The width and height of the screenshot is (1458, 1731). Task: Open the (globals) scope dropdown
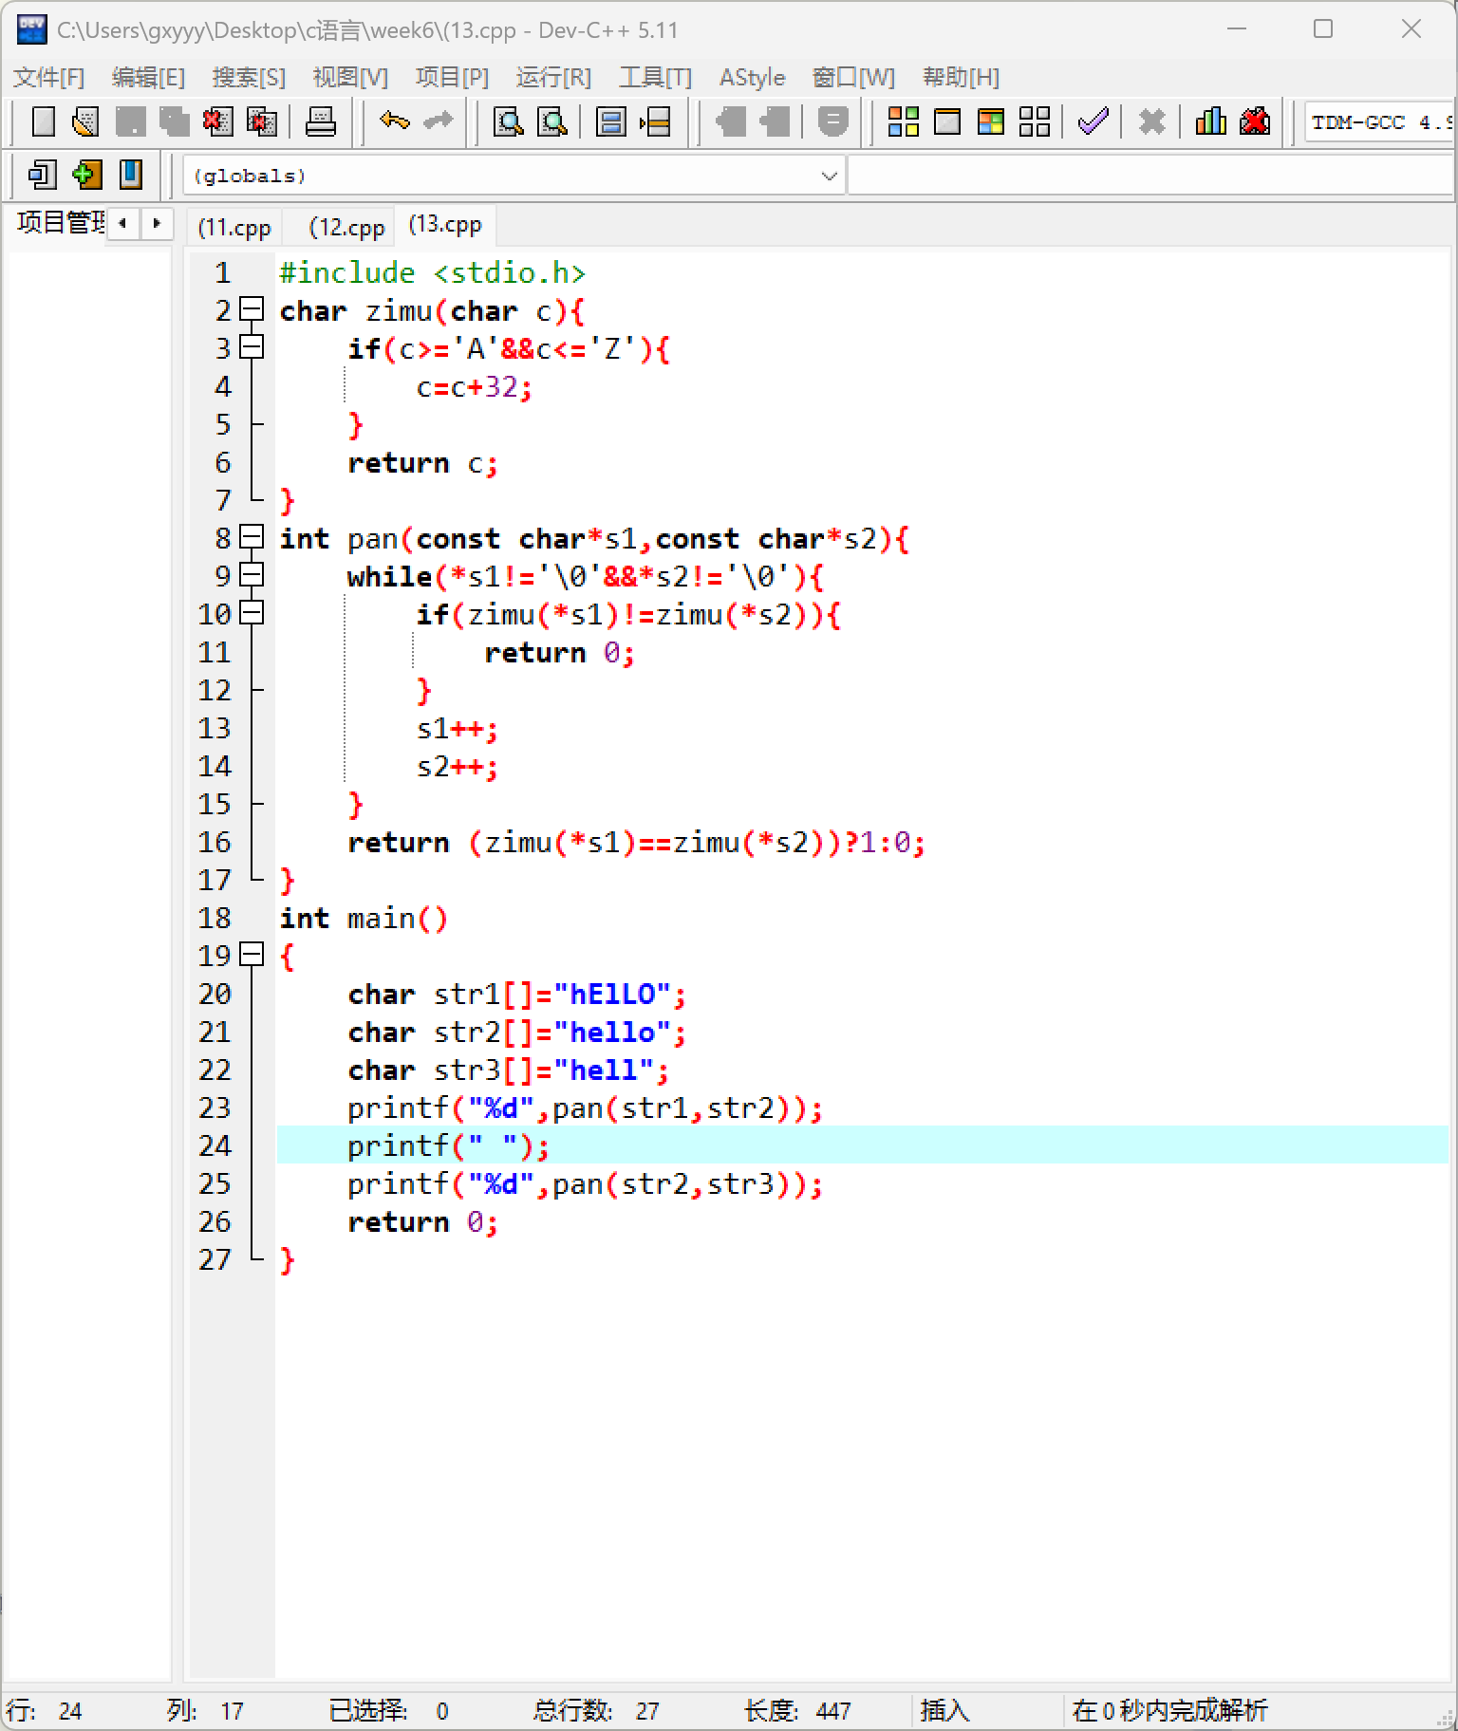(514, 176)
